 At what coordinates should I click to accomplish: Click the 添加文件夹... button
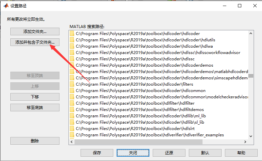coord(35,31)
